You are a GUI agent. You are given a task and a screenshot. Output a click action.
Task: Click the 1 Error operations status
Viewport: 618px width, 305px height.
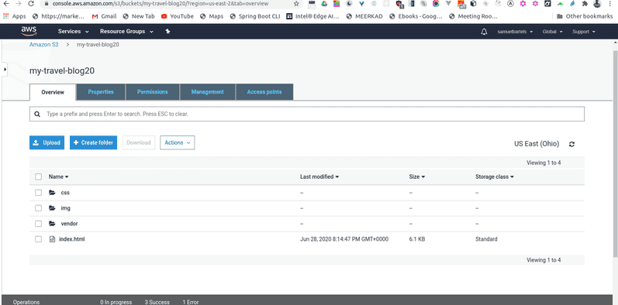tap(191, 302)
